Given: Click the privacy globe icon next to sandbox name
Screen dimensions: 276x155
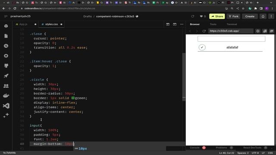Looking at the screenshot, I should pyautogui.click(x=137, y=16).
